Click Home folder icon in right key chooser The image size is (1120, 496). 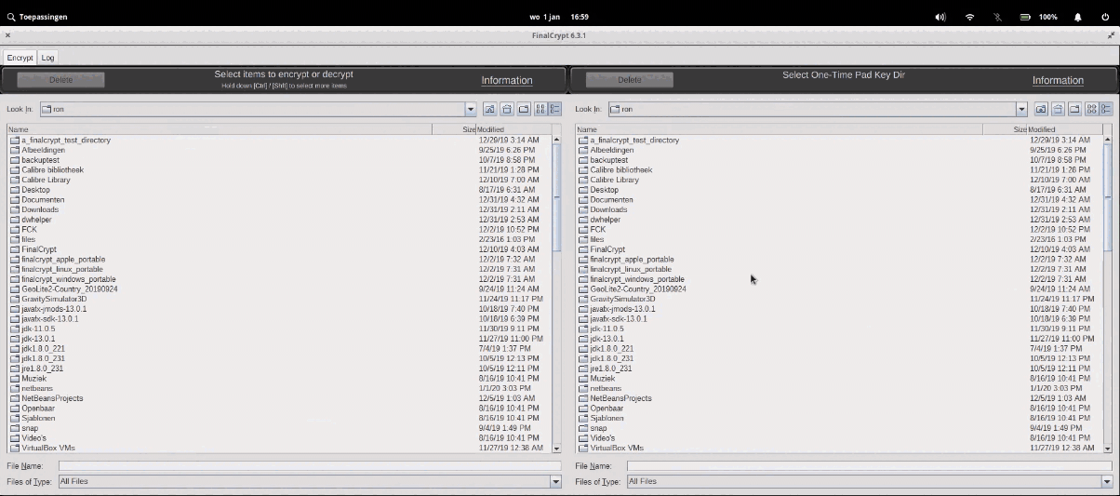point(1058,109)
